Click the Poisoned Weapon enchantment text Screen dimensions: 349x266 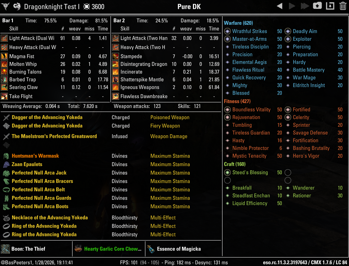[170, 117]
